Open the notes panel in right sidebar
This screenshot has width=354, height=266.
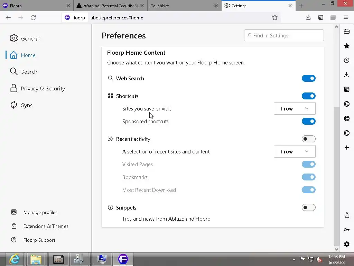pyautogui.click(x=347, y=89)
